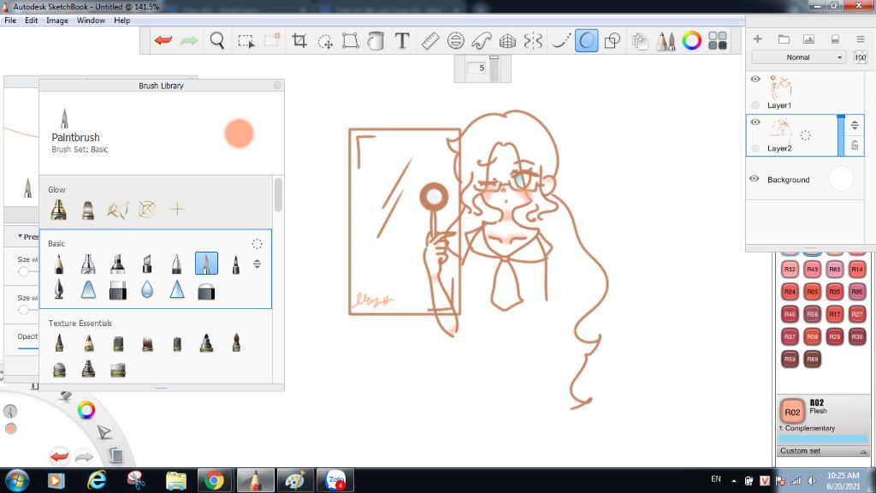Select the Zoom magnifier tool
876x493 pixels.
pos(216,40)
